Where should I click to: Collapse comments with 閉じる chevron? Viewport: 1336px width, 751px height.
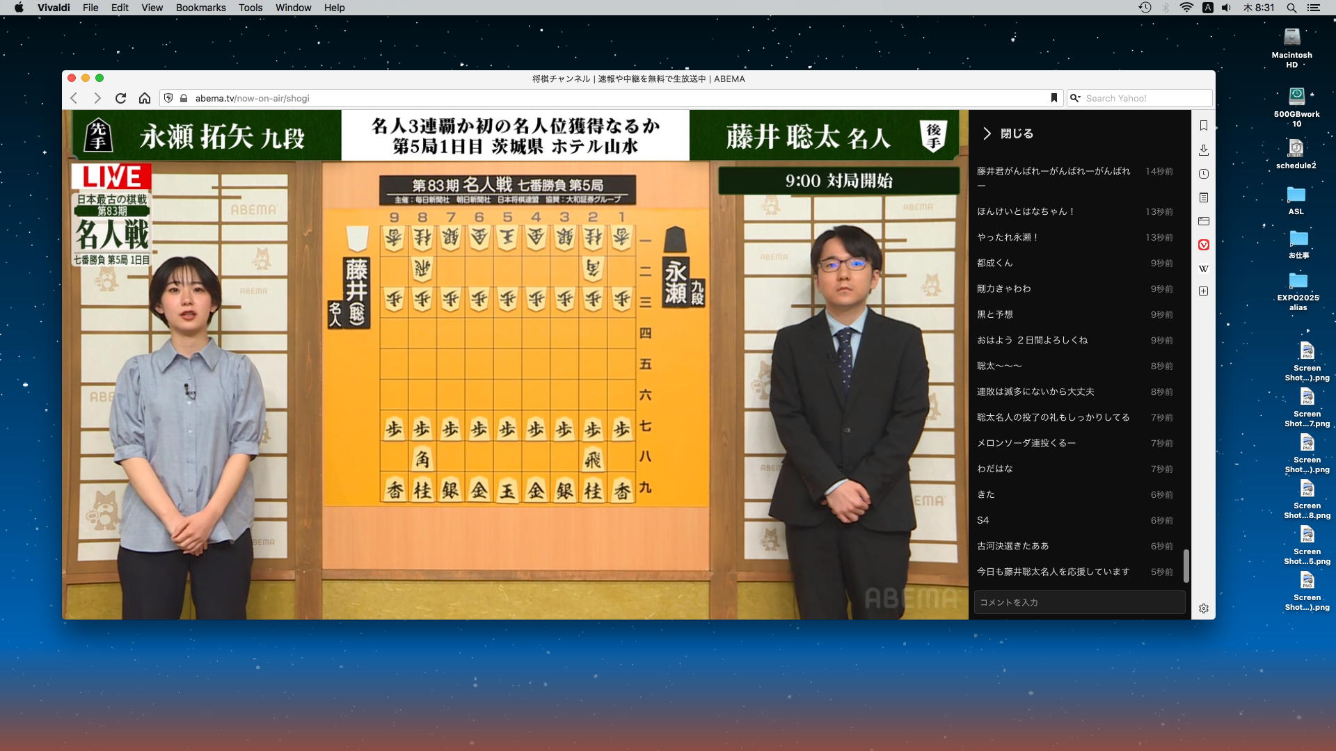(987, 134)
